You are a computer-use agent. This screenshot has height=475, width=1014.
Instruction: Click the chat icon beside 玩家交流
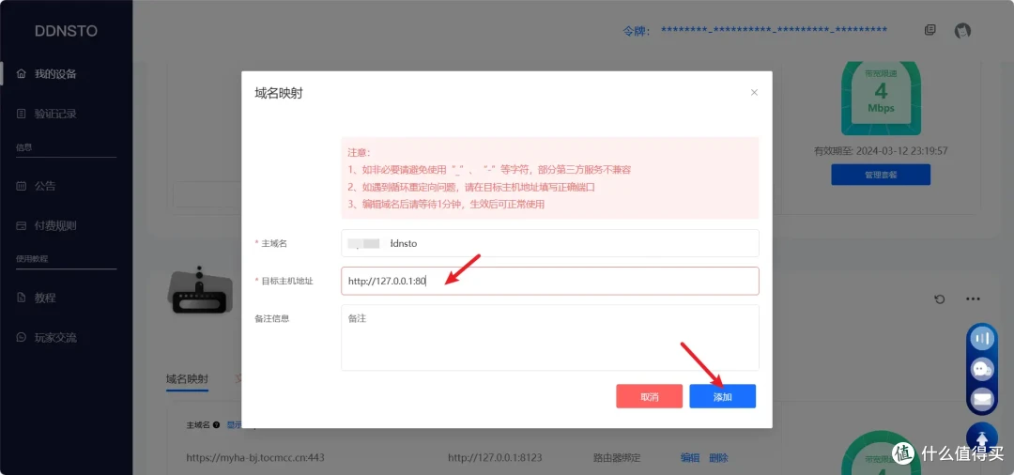coord(22,338)
